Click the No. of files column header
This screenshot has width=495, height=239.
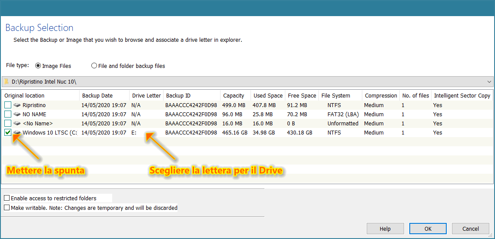tap(415, 95)
